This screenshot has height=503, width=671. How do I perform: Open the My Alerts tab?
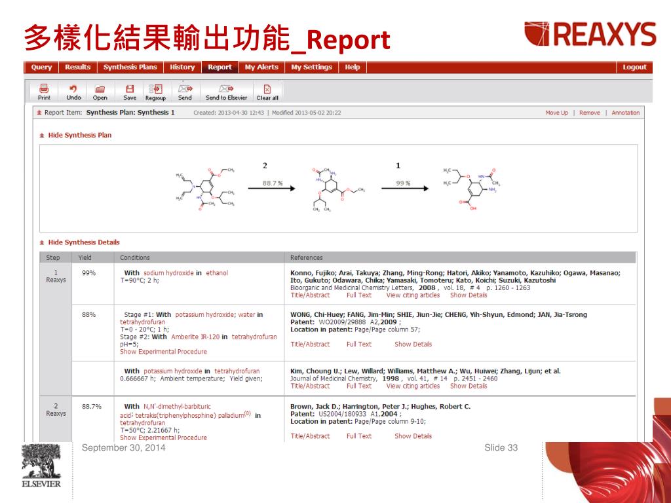(261, 67)
